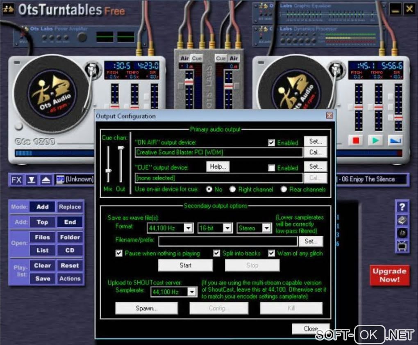Set playlist mode to Replace

click(x=70, y=207)
